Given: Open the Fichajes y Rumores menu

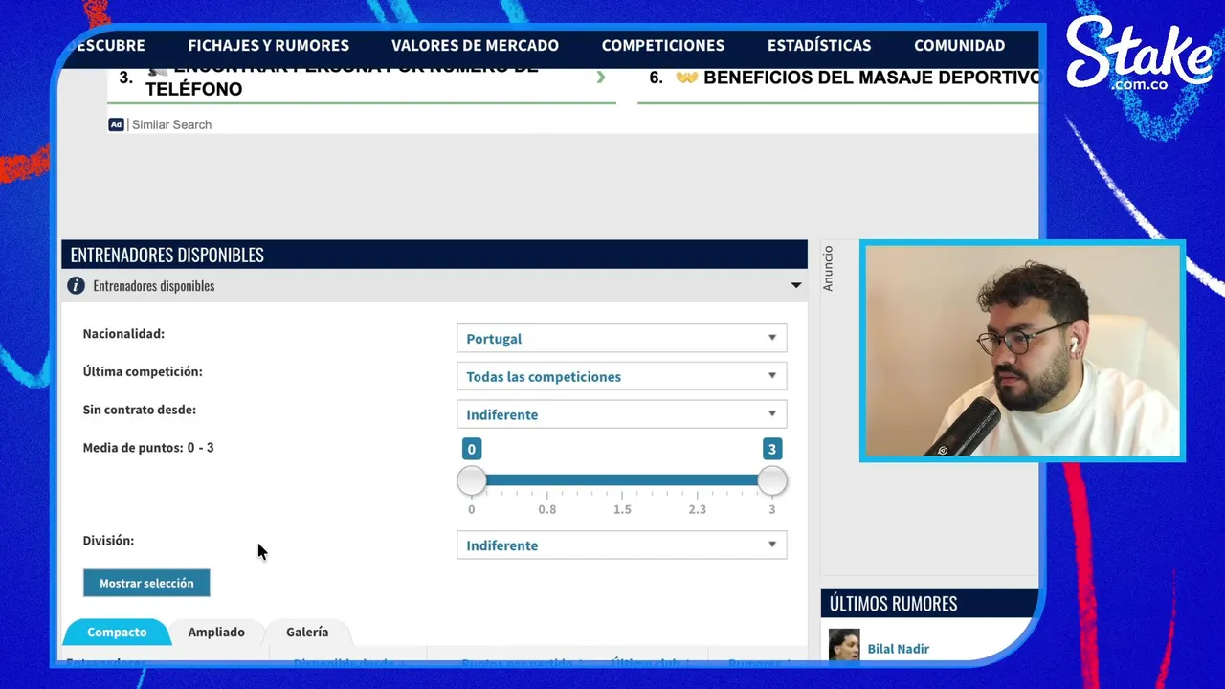Looking at the screenshot, I should (268, 45).
